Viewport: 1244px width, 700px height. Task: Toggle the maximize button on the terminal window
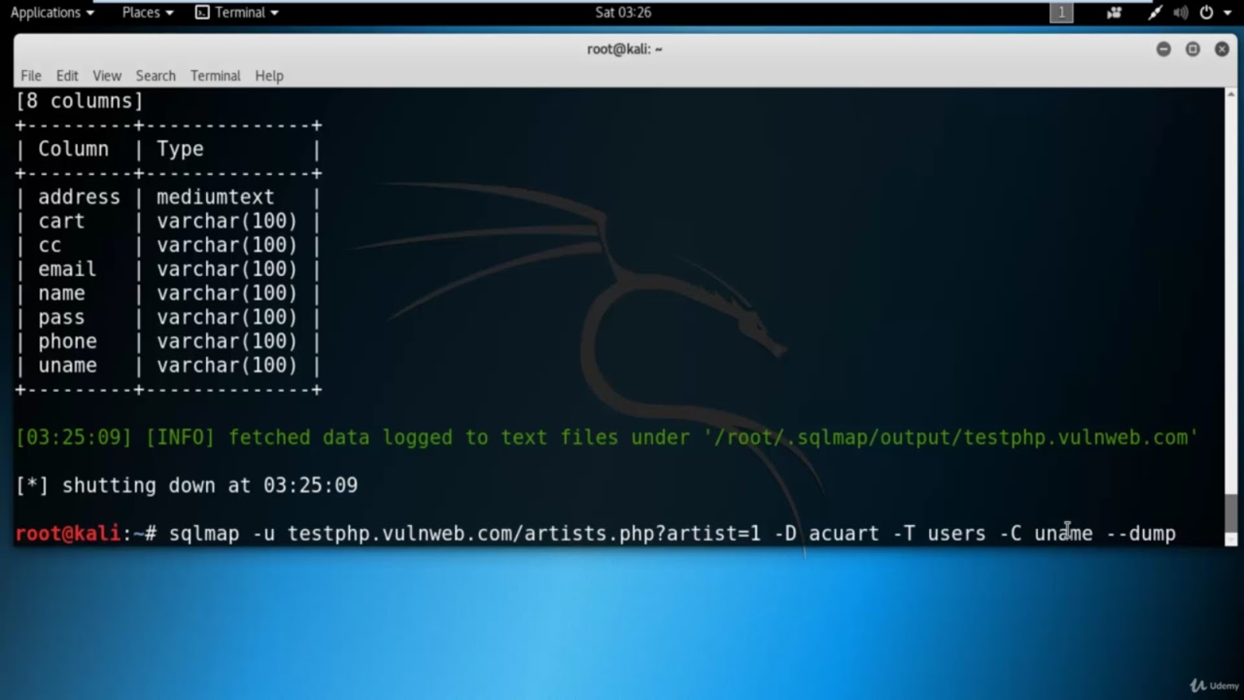(x=1193, y=49)
